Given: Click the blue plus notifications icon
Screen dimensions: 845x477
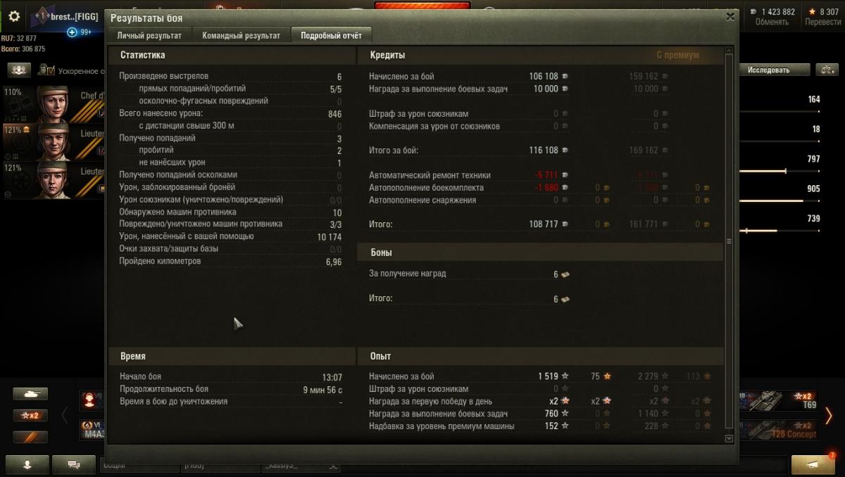Looking at the screenshot, I should pyautogui.click(x=72, y=32).
